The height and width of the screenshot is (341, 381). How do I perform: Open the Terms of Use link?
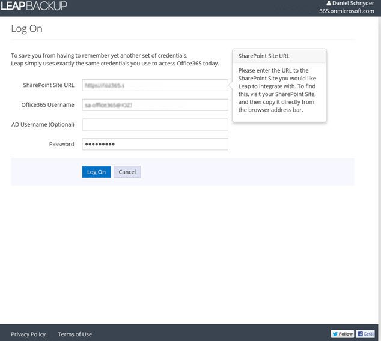point(75,334)
